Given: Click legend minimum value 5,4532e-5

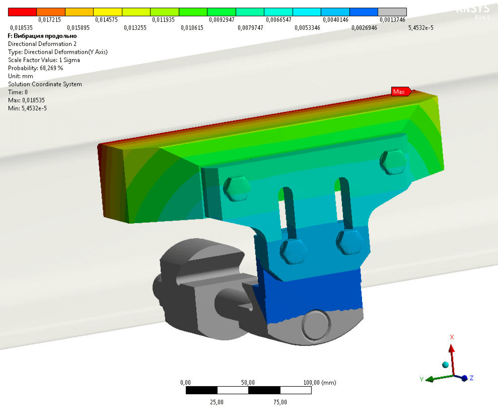Looking at the screenshot, I should pos(421,28).
